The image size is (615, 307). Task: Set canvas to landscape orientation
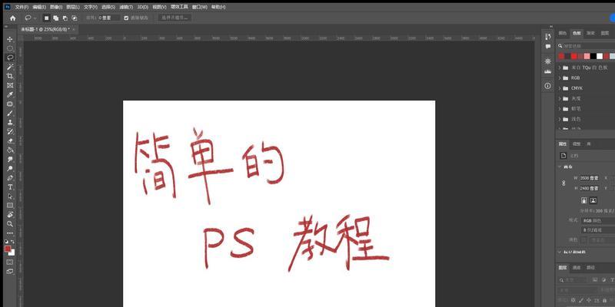593,200
